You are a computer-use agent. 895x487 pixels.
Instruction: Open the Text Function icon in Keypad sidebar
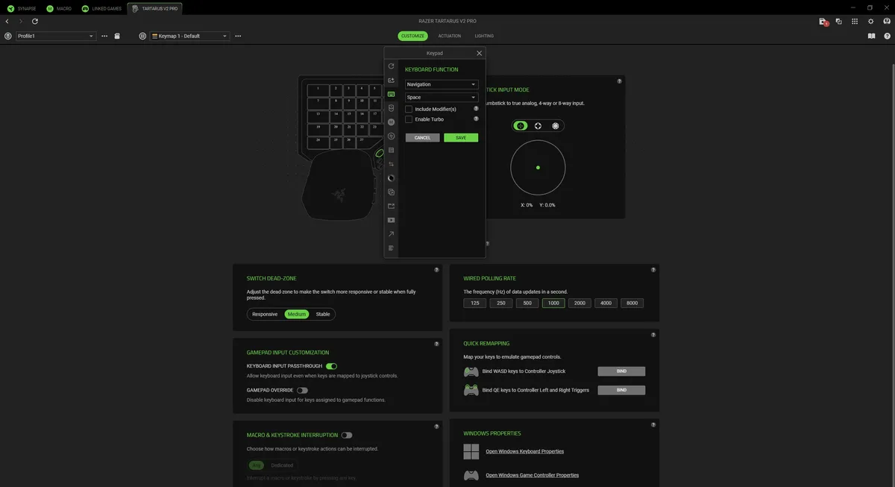tap(392, 248)
